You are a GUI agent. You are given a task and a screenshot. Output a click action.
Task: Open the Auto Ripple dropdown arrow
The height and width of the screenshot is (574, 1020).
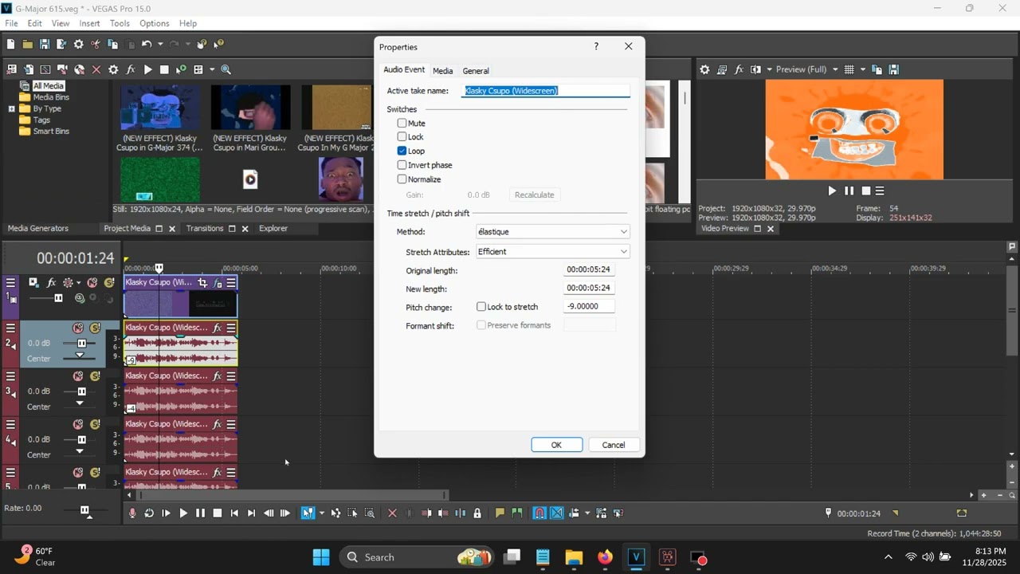pyautogui.click(x=587, y=513)
